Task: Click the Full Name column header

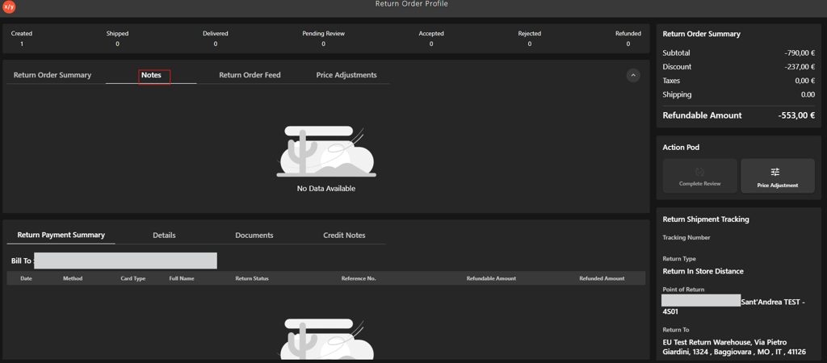Action: click(182, 278)
